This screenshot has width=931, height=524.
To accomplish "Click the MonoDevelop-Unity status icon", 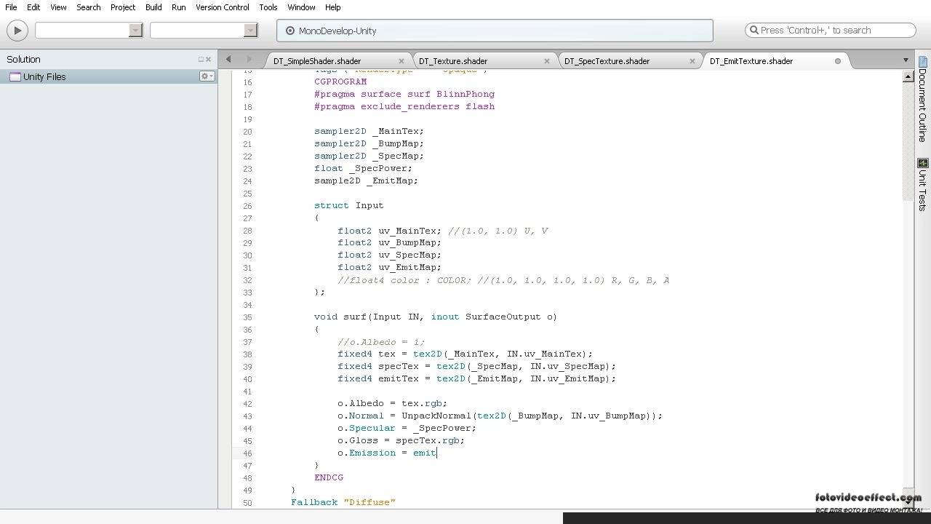I will pos(290,31).
